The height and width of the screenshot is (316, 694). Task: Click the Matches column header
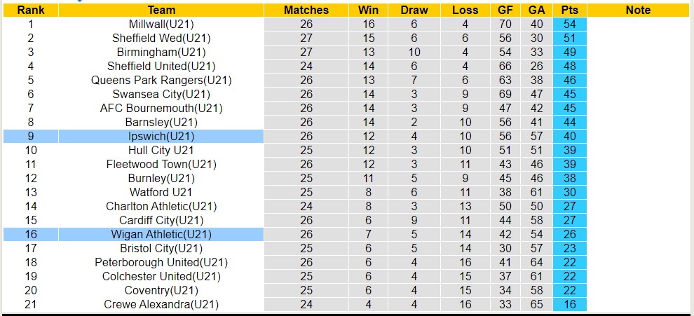306,10
